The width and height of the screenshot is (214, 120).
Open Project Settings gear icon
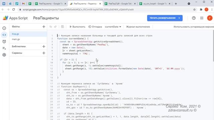(x=4, y=55)
